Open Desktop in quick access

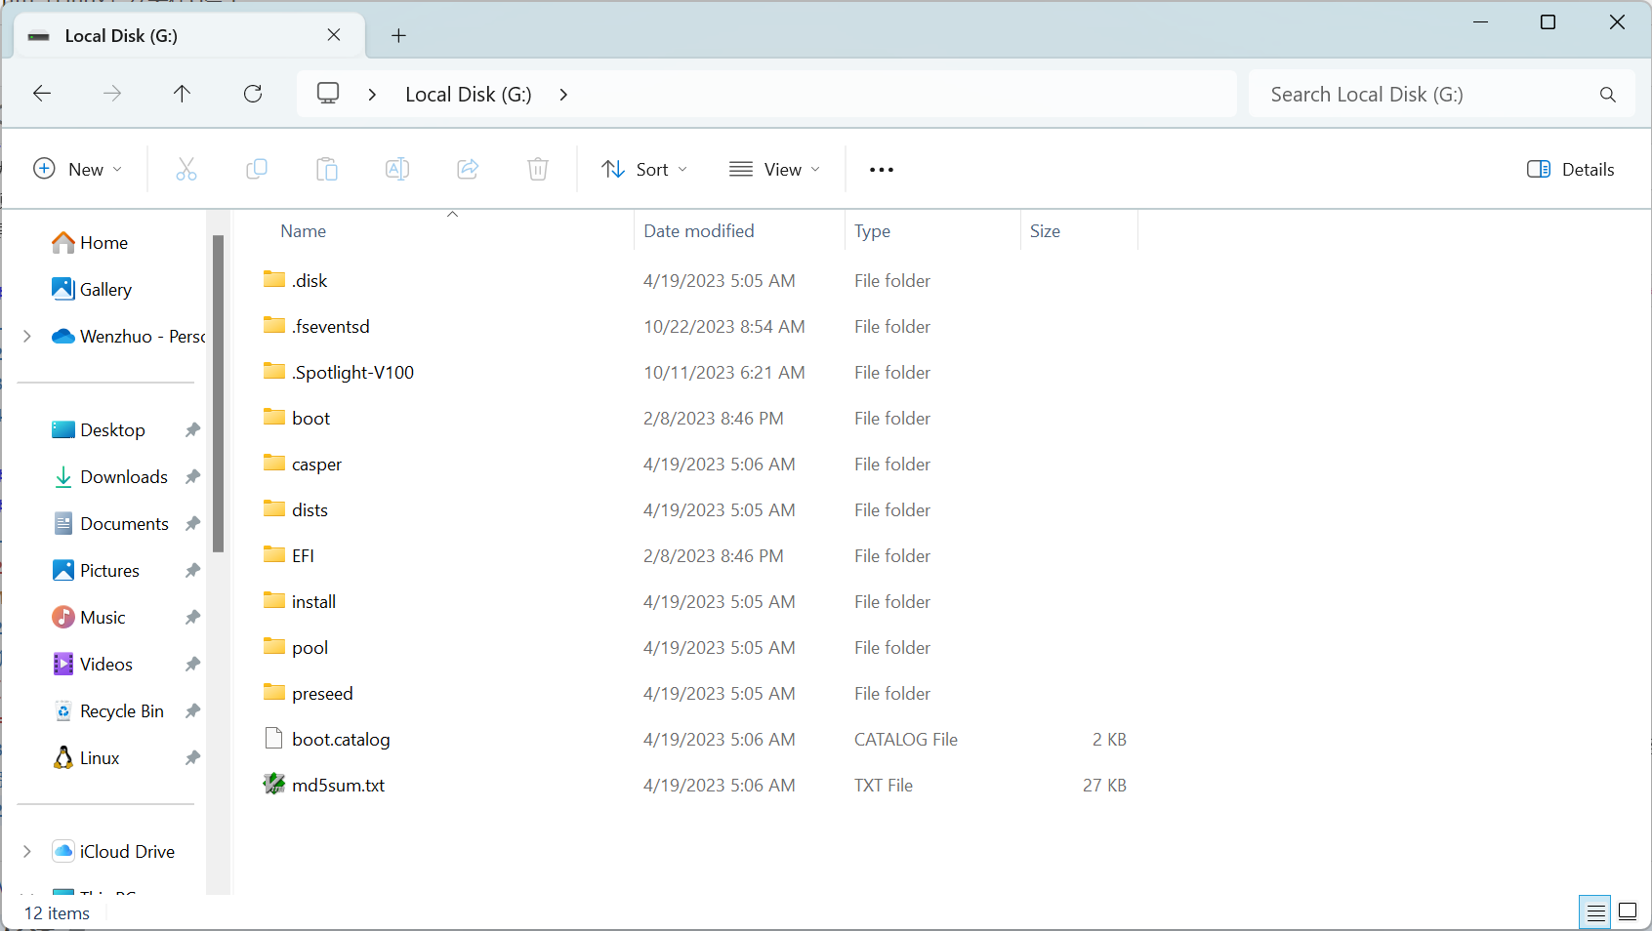pyautogui.click(x=99, y=429)
